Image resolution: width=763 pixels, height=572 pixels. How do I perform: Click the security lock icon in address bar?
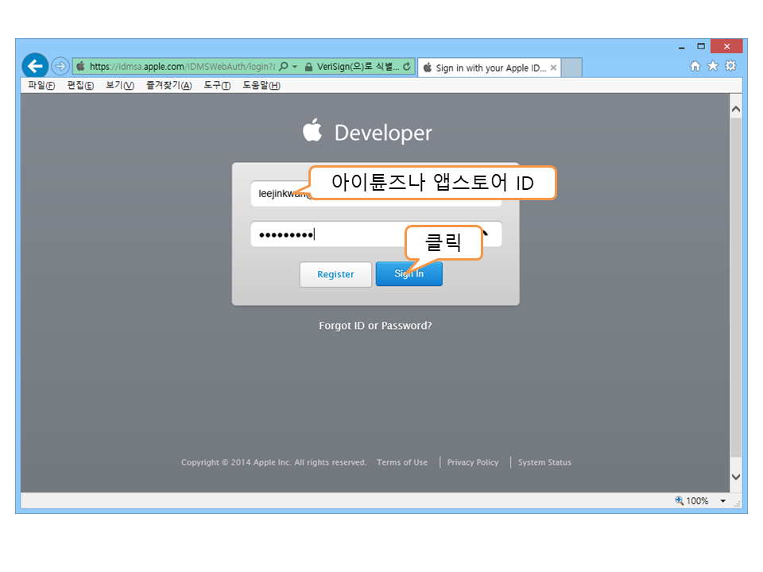308,68
